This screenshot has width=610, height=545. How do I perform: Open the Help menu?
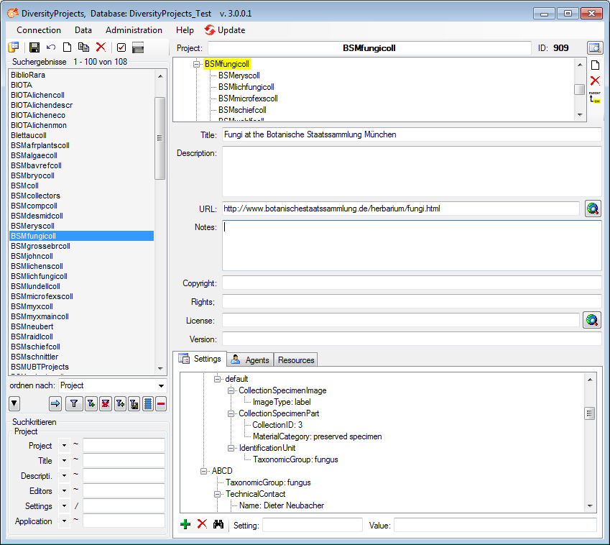[185, 30]
